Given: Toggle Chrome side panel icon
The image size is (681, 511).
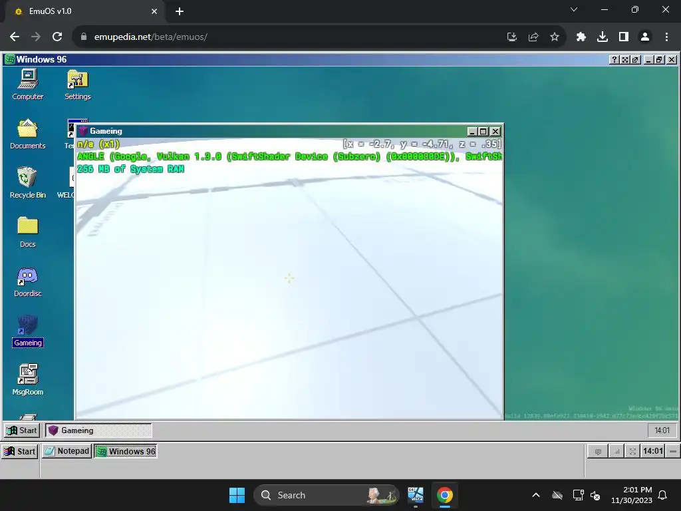Looking at the screenshot, I should point(624,37).
